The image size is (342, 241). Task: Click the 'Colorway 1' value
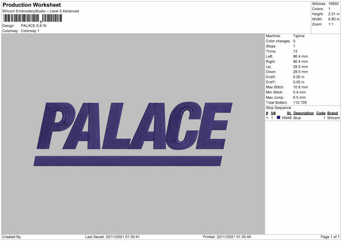[30, 31]
